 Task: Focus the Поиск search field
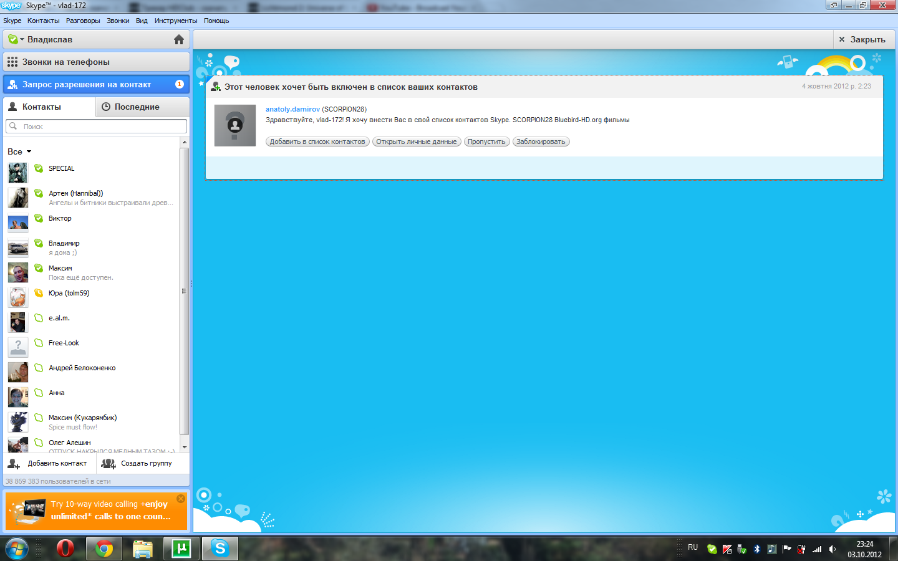97,126
